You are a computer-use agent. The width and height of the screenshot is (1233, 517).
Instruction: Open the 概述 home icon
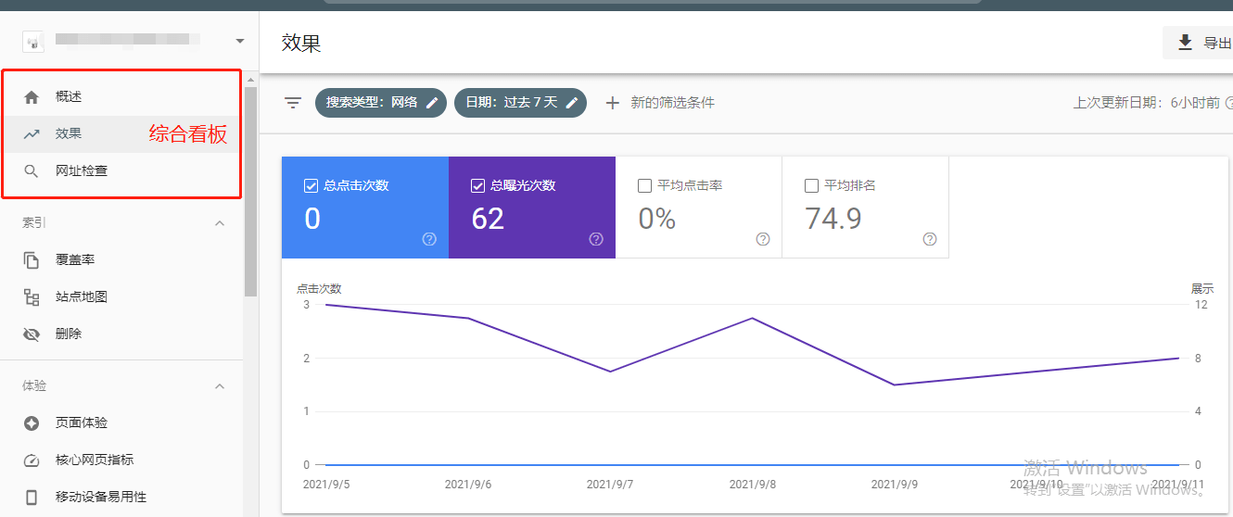click(x=32, y=97)
